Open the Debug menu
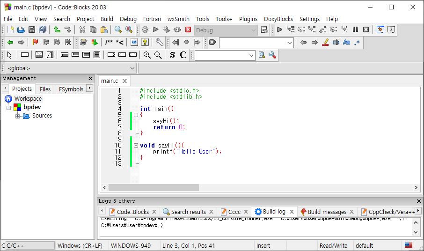424x251 pixels. pos(128,19)
